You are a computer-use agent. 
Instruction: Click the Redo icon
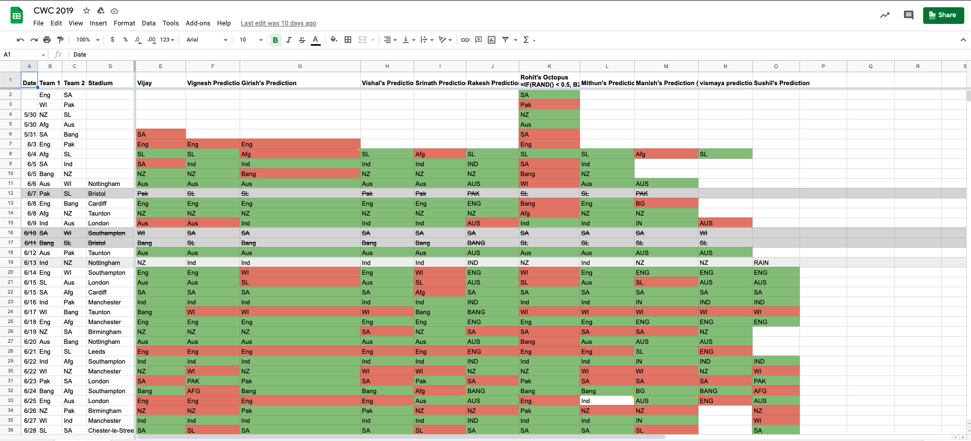tap(34, 40)
